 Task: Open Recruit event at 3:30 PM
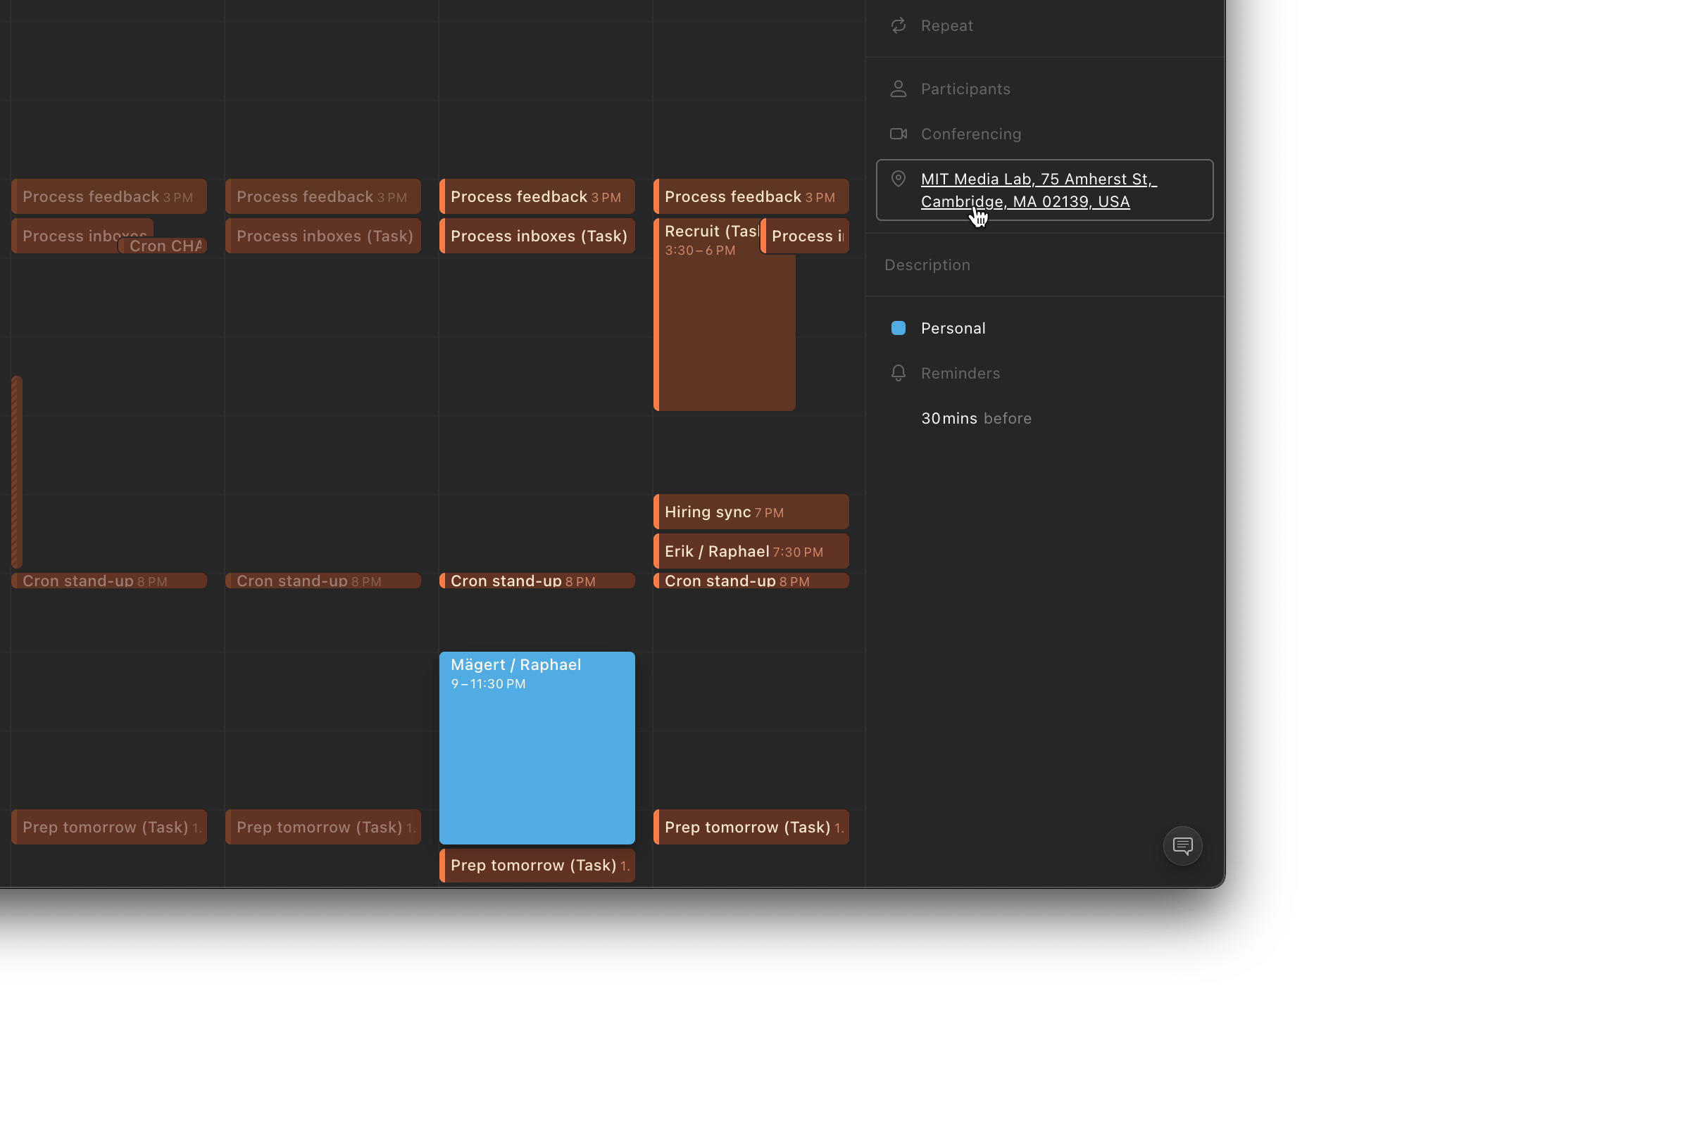coord(713,314)
